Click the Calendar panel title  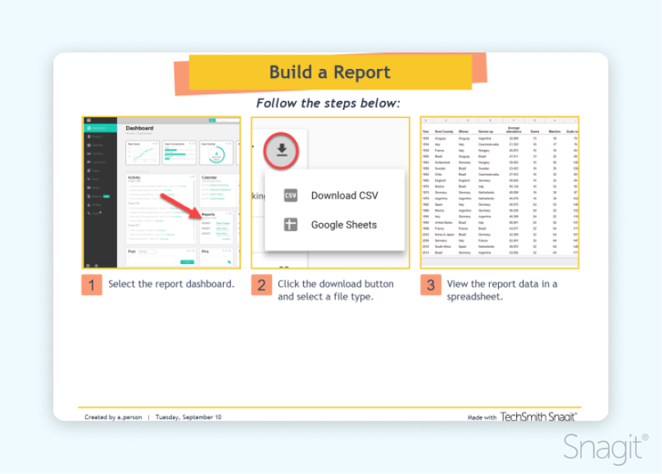[209, 178]
